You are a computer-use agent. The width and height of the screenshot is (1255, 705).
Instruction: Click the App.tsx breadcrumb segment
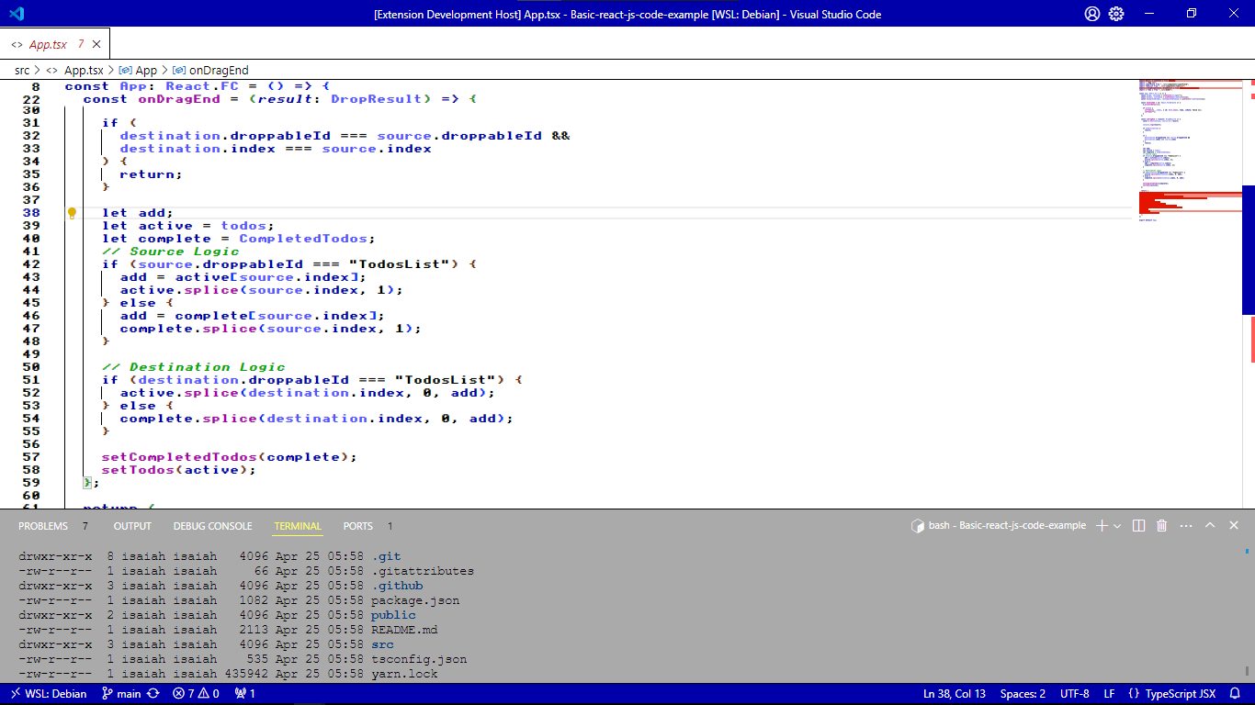84,70
